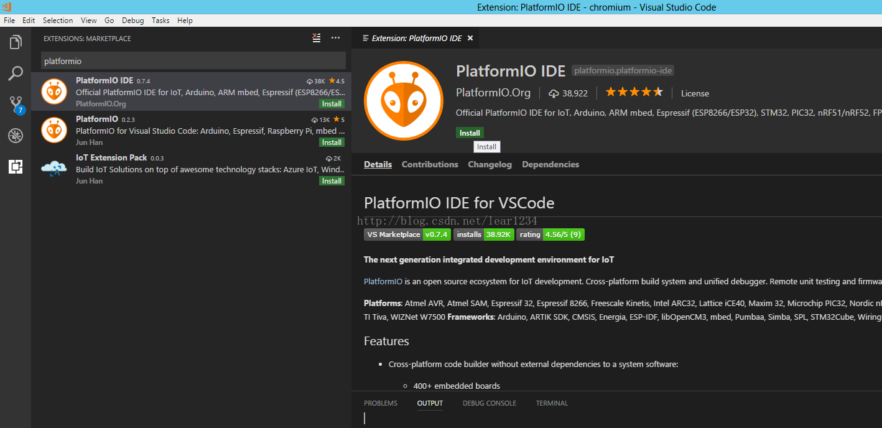Viewport: 882px width, 428px height.
Task: Click the large PlatformIO logo in details
Action: 404,101
